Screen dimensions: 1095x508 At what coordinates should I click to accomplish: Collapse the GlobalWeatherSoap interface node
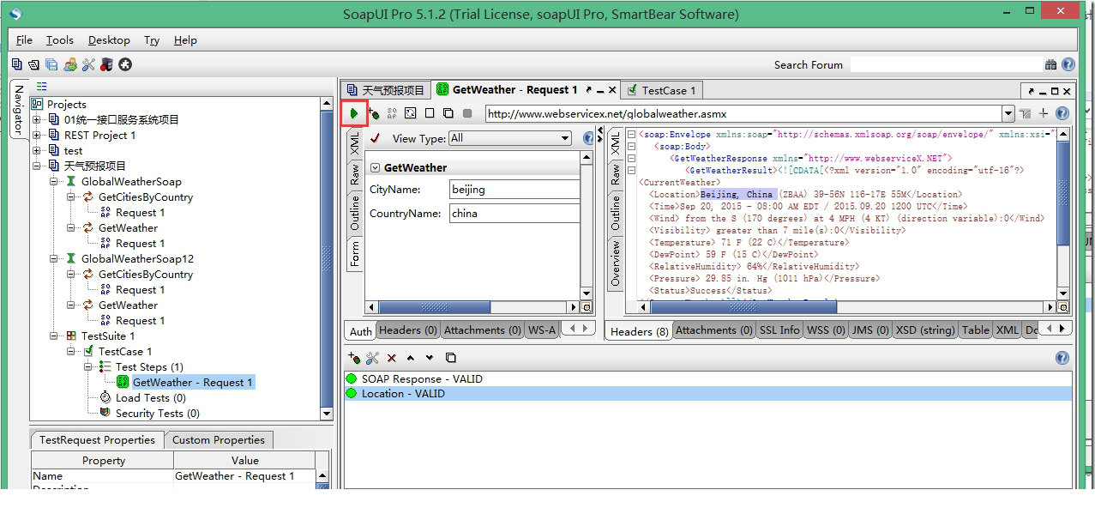pos(54,182)
